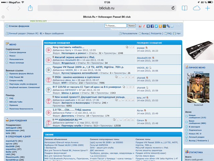Go to page 2 of webasto topic

point(133,47)
